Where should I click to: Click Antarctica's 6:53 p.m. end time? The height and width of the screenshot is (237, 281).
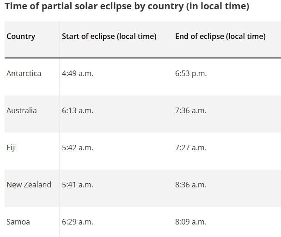[x=191, y=73]
